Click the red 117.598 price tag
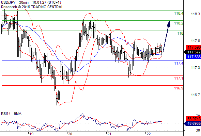This screenshot has height=136, width=201. 193,47
